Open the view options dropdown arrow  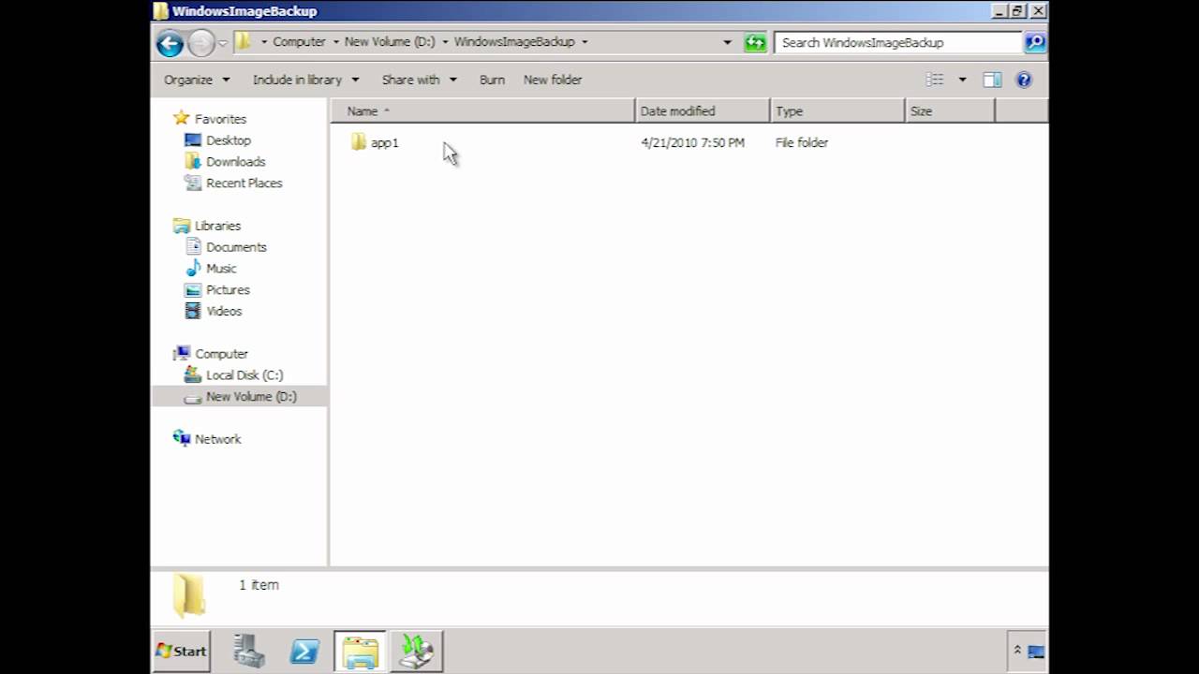point(962,80)
